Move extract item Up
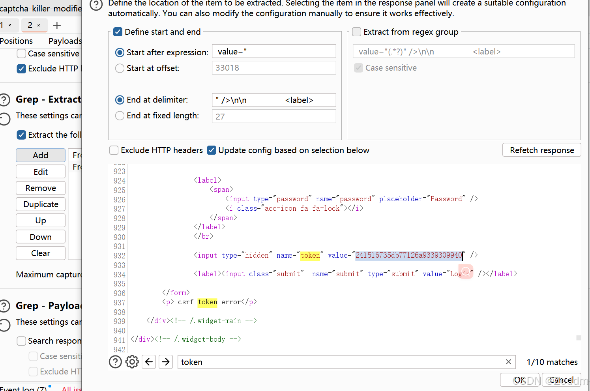Viewport: 590px width, 391px height. (x=41, y=221)
